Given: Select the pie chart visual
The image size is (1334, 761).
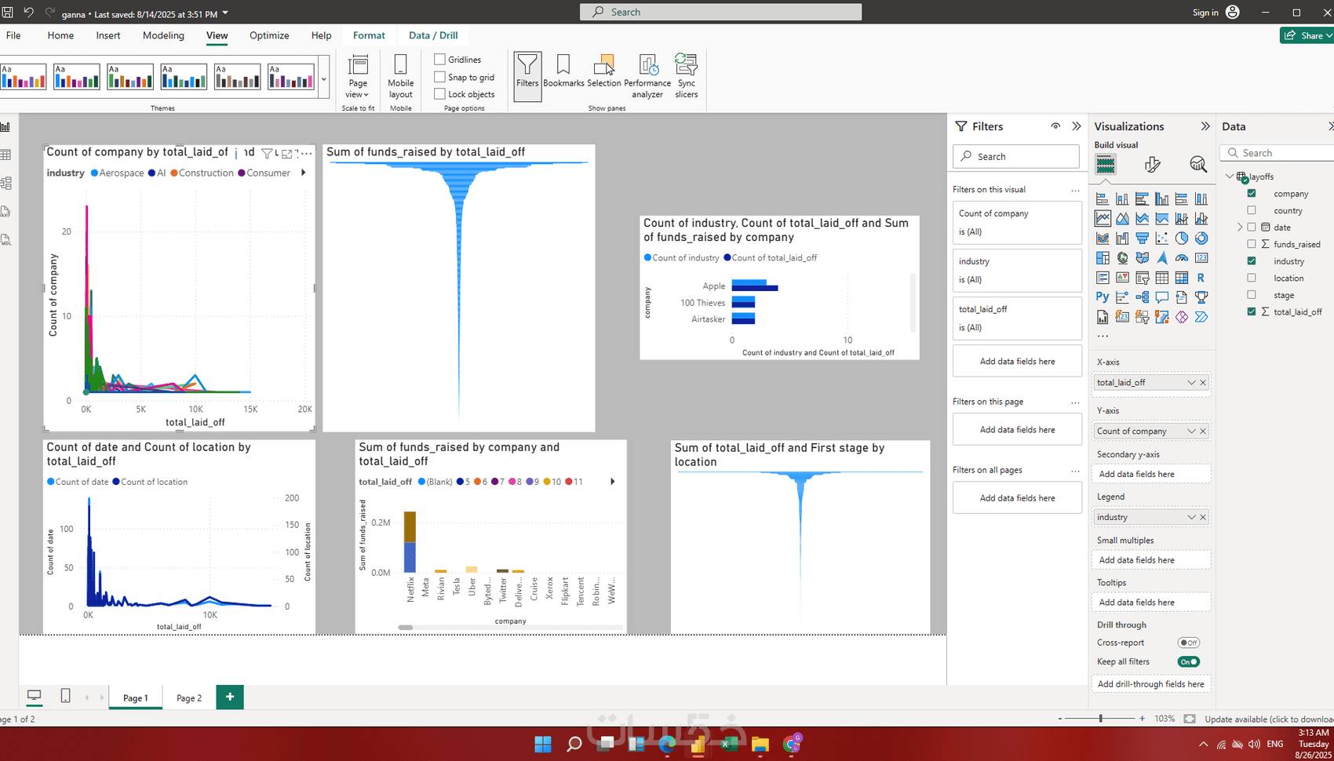Looking at the screenshot, I should pos(1182,238).
